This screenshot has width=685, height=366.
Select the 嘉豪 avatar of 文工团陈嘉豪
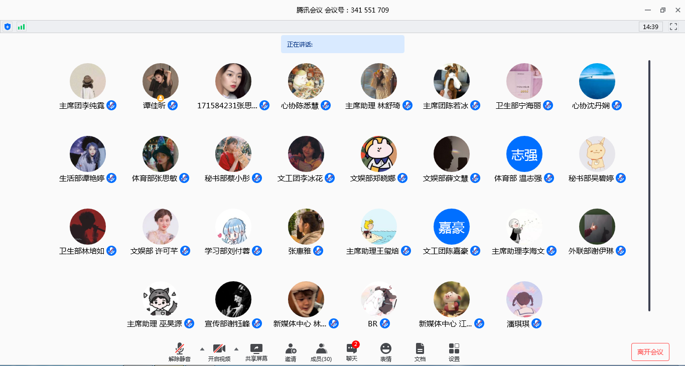click(452, 227)
